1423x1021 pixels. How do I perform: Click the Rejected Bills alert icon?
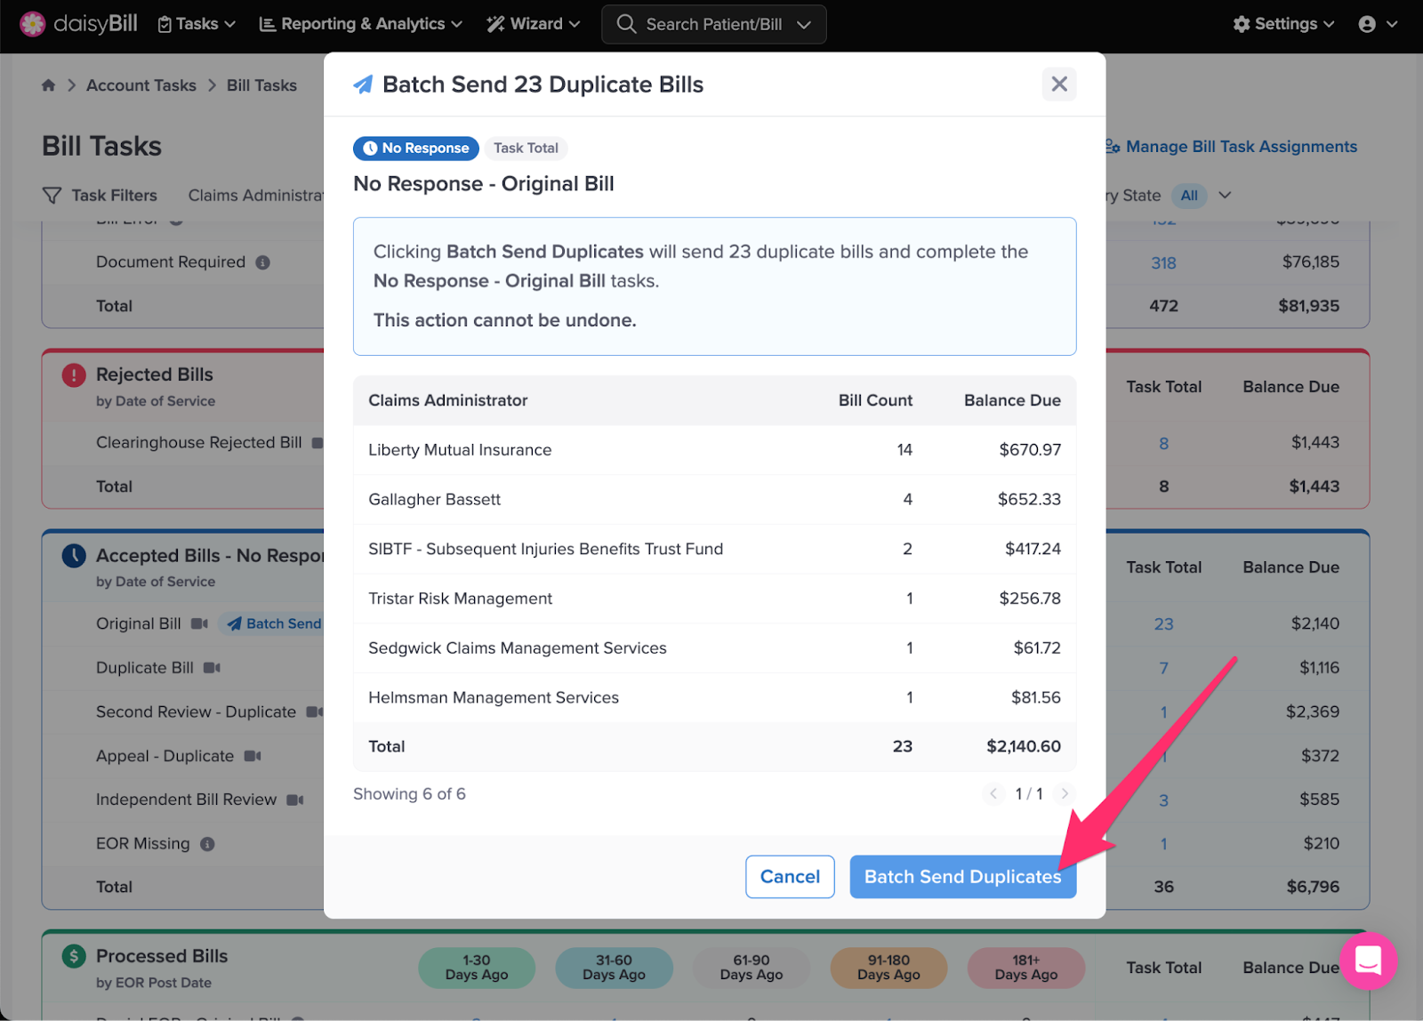[74, 375]
